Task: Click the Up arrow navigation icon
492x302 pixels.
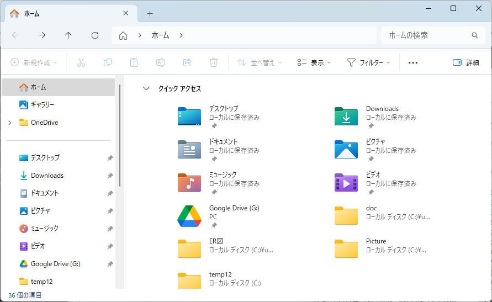Action: (x=68, y=35)
